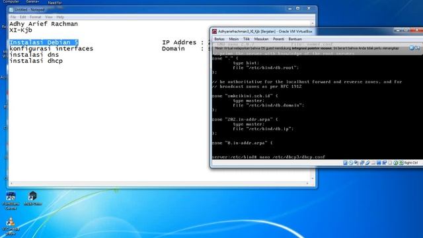Screen dimensions: 423x238
Task: Click the Notepad title bar icon
Action: (11, 10)
